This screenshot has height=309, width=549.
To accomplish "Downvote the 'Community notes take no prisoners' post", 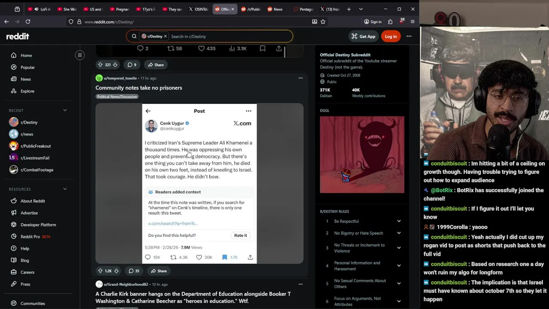I will click(x=116, y=271).
